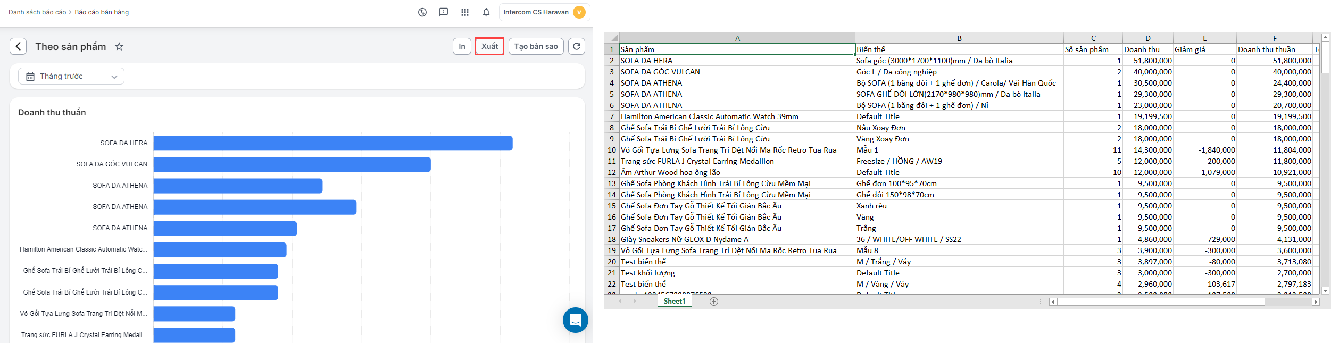Viewport: 1331px width, 343px height.
Task: Click the back arrow button
Action: 18,46
